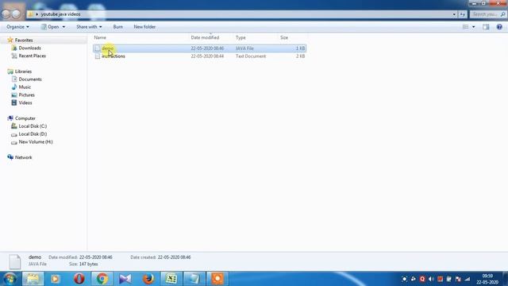Click the first white circle tray icon

404,279
